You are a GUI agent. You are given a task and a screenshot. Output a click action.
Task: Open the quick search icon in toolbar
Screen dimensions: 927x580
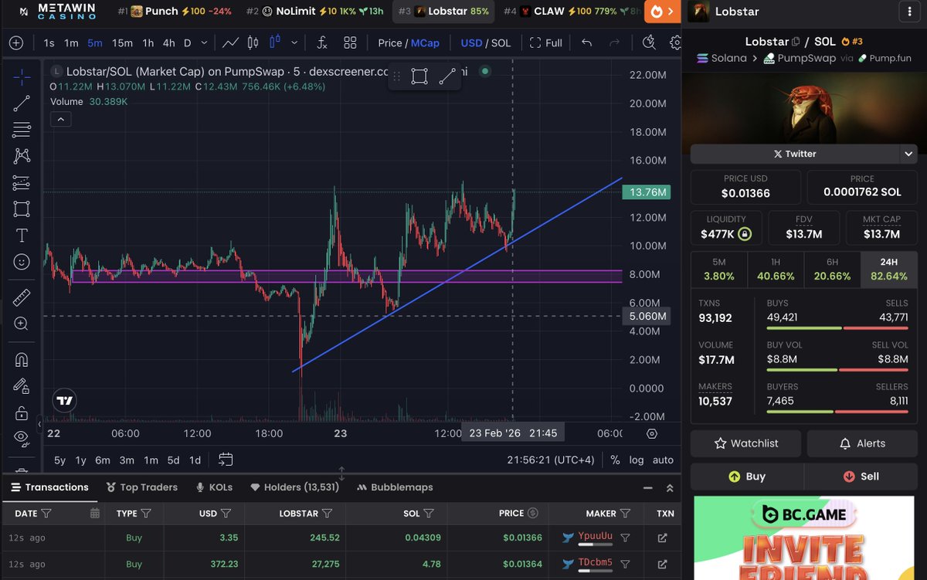point(649,42)
